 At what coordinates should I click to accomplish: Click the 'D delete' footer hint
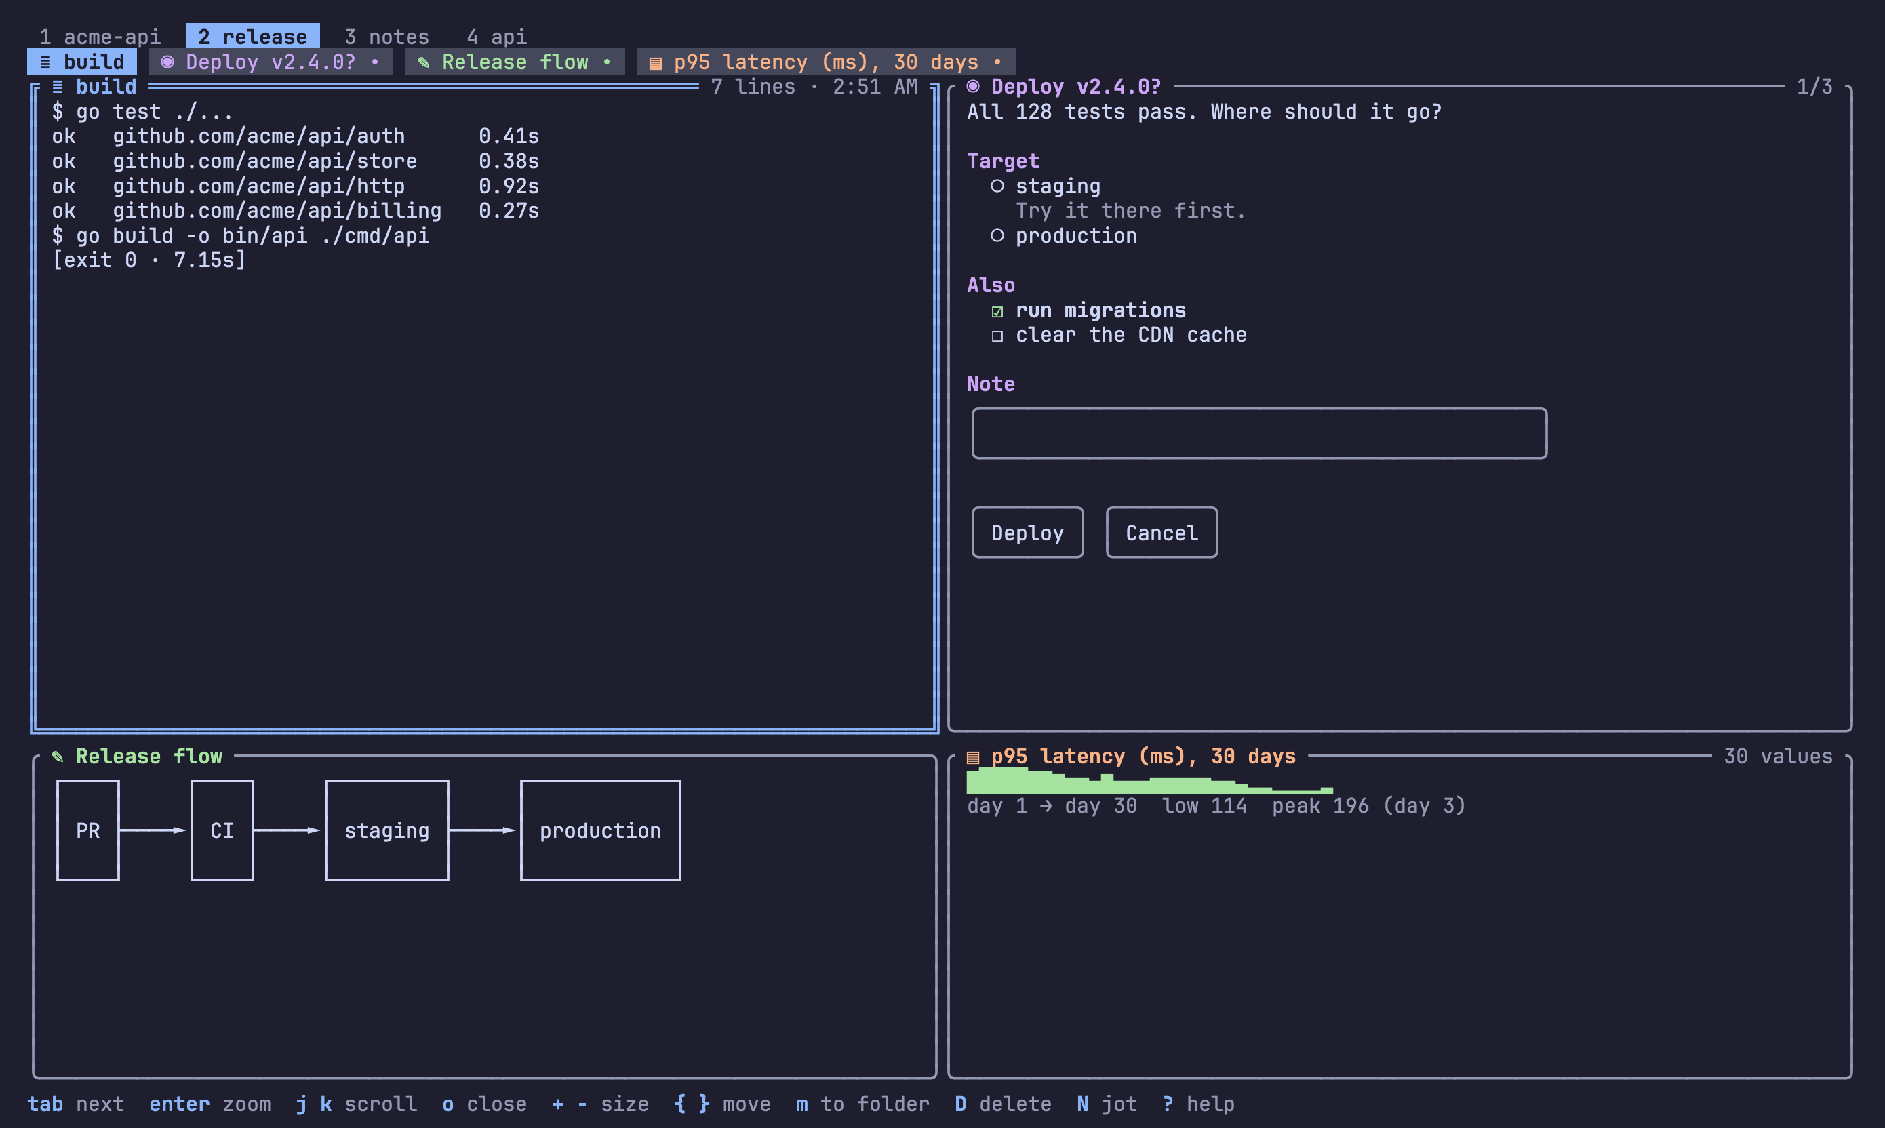point(1004,1104)
